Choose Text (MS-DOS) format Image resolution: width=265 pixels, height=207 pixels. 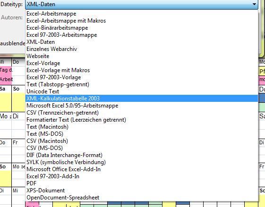142,134
